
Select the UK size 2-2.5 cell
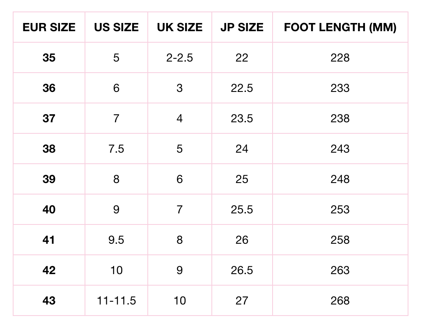(x=179, y=58)
